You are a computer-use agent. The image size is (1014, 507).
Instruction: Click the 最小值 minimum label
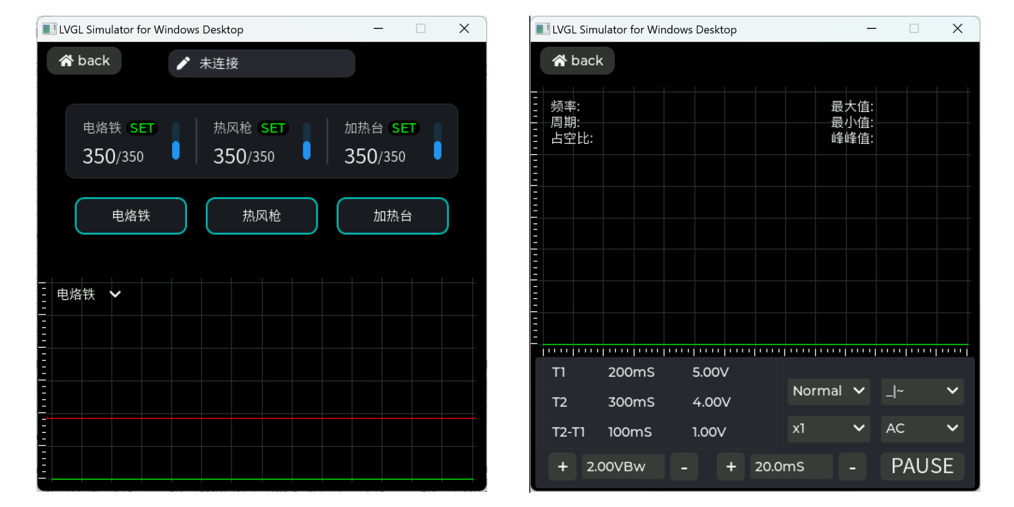[x=852, y=122]
